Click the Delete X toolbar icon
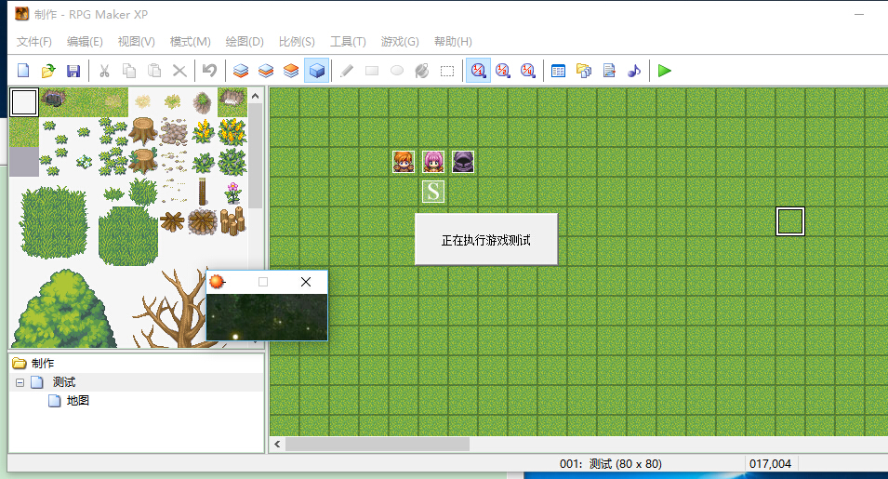Viewport: 888px width, 479px height. point(179,71)
